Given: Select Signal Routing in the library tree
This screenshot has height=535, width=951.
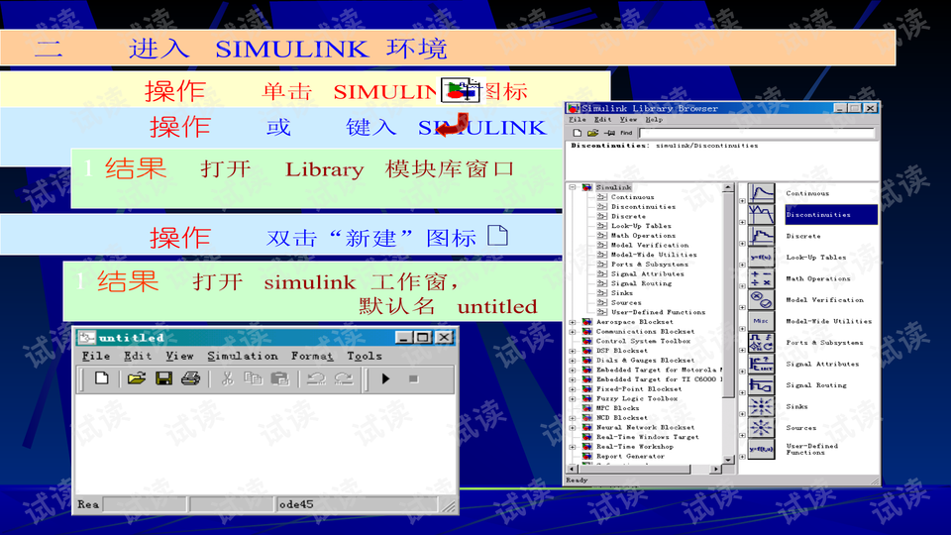Looking at the screenshot, I should pyautogui.click(x=641, y=283).
